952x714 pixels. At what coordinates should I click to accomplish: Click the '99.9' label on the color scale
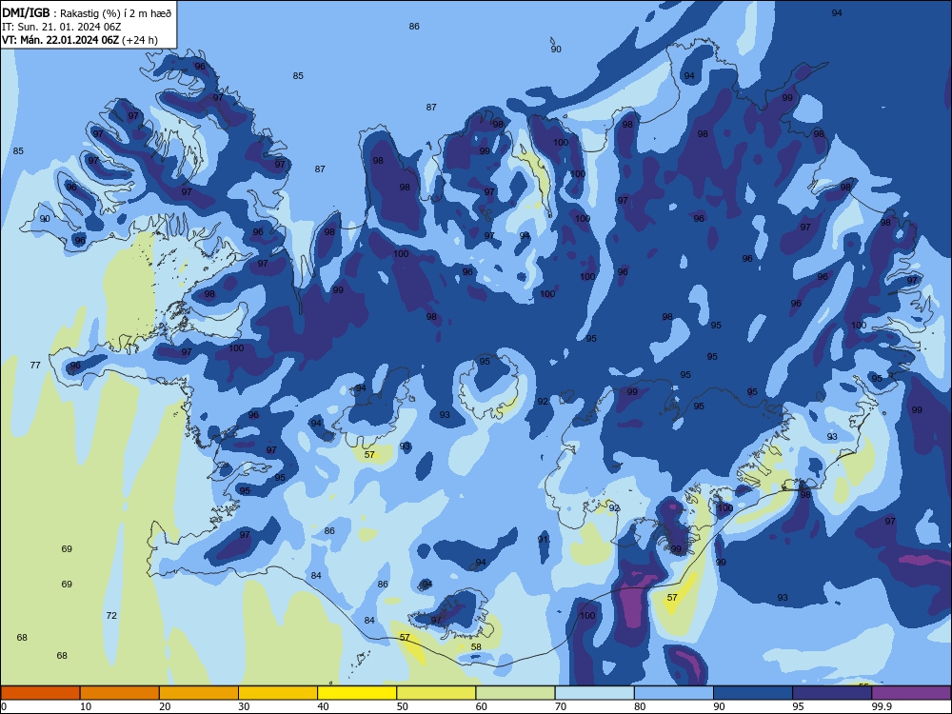point(882,706)
